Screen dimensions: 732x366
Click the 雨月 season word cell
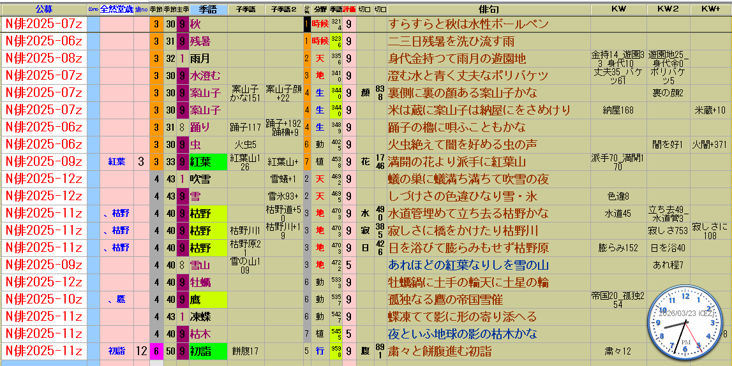(208, 59)
